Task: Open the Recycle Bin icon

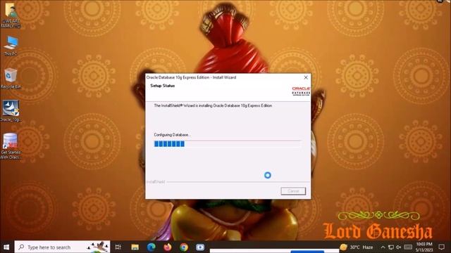Action: click(11, 78)
